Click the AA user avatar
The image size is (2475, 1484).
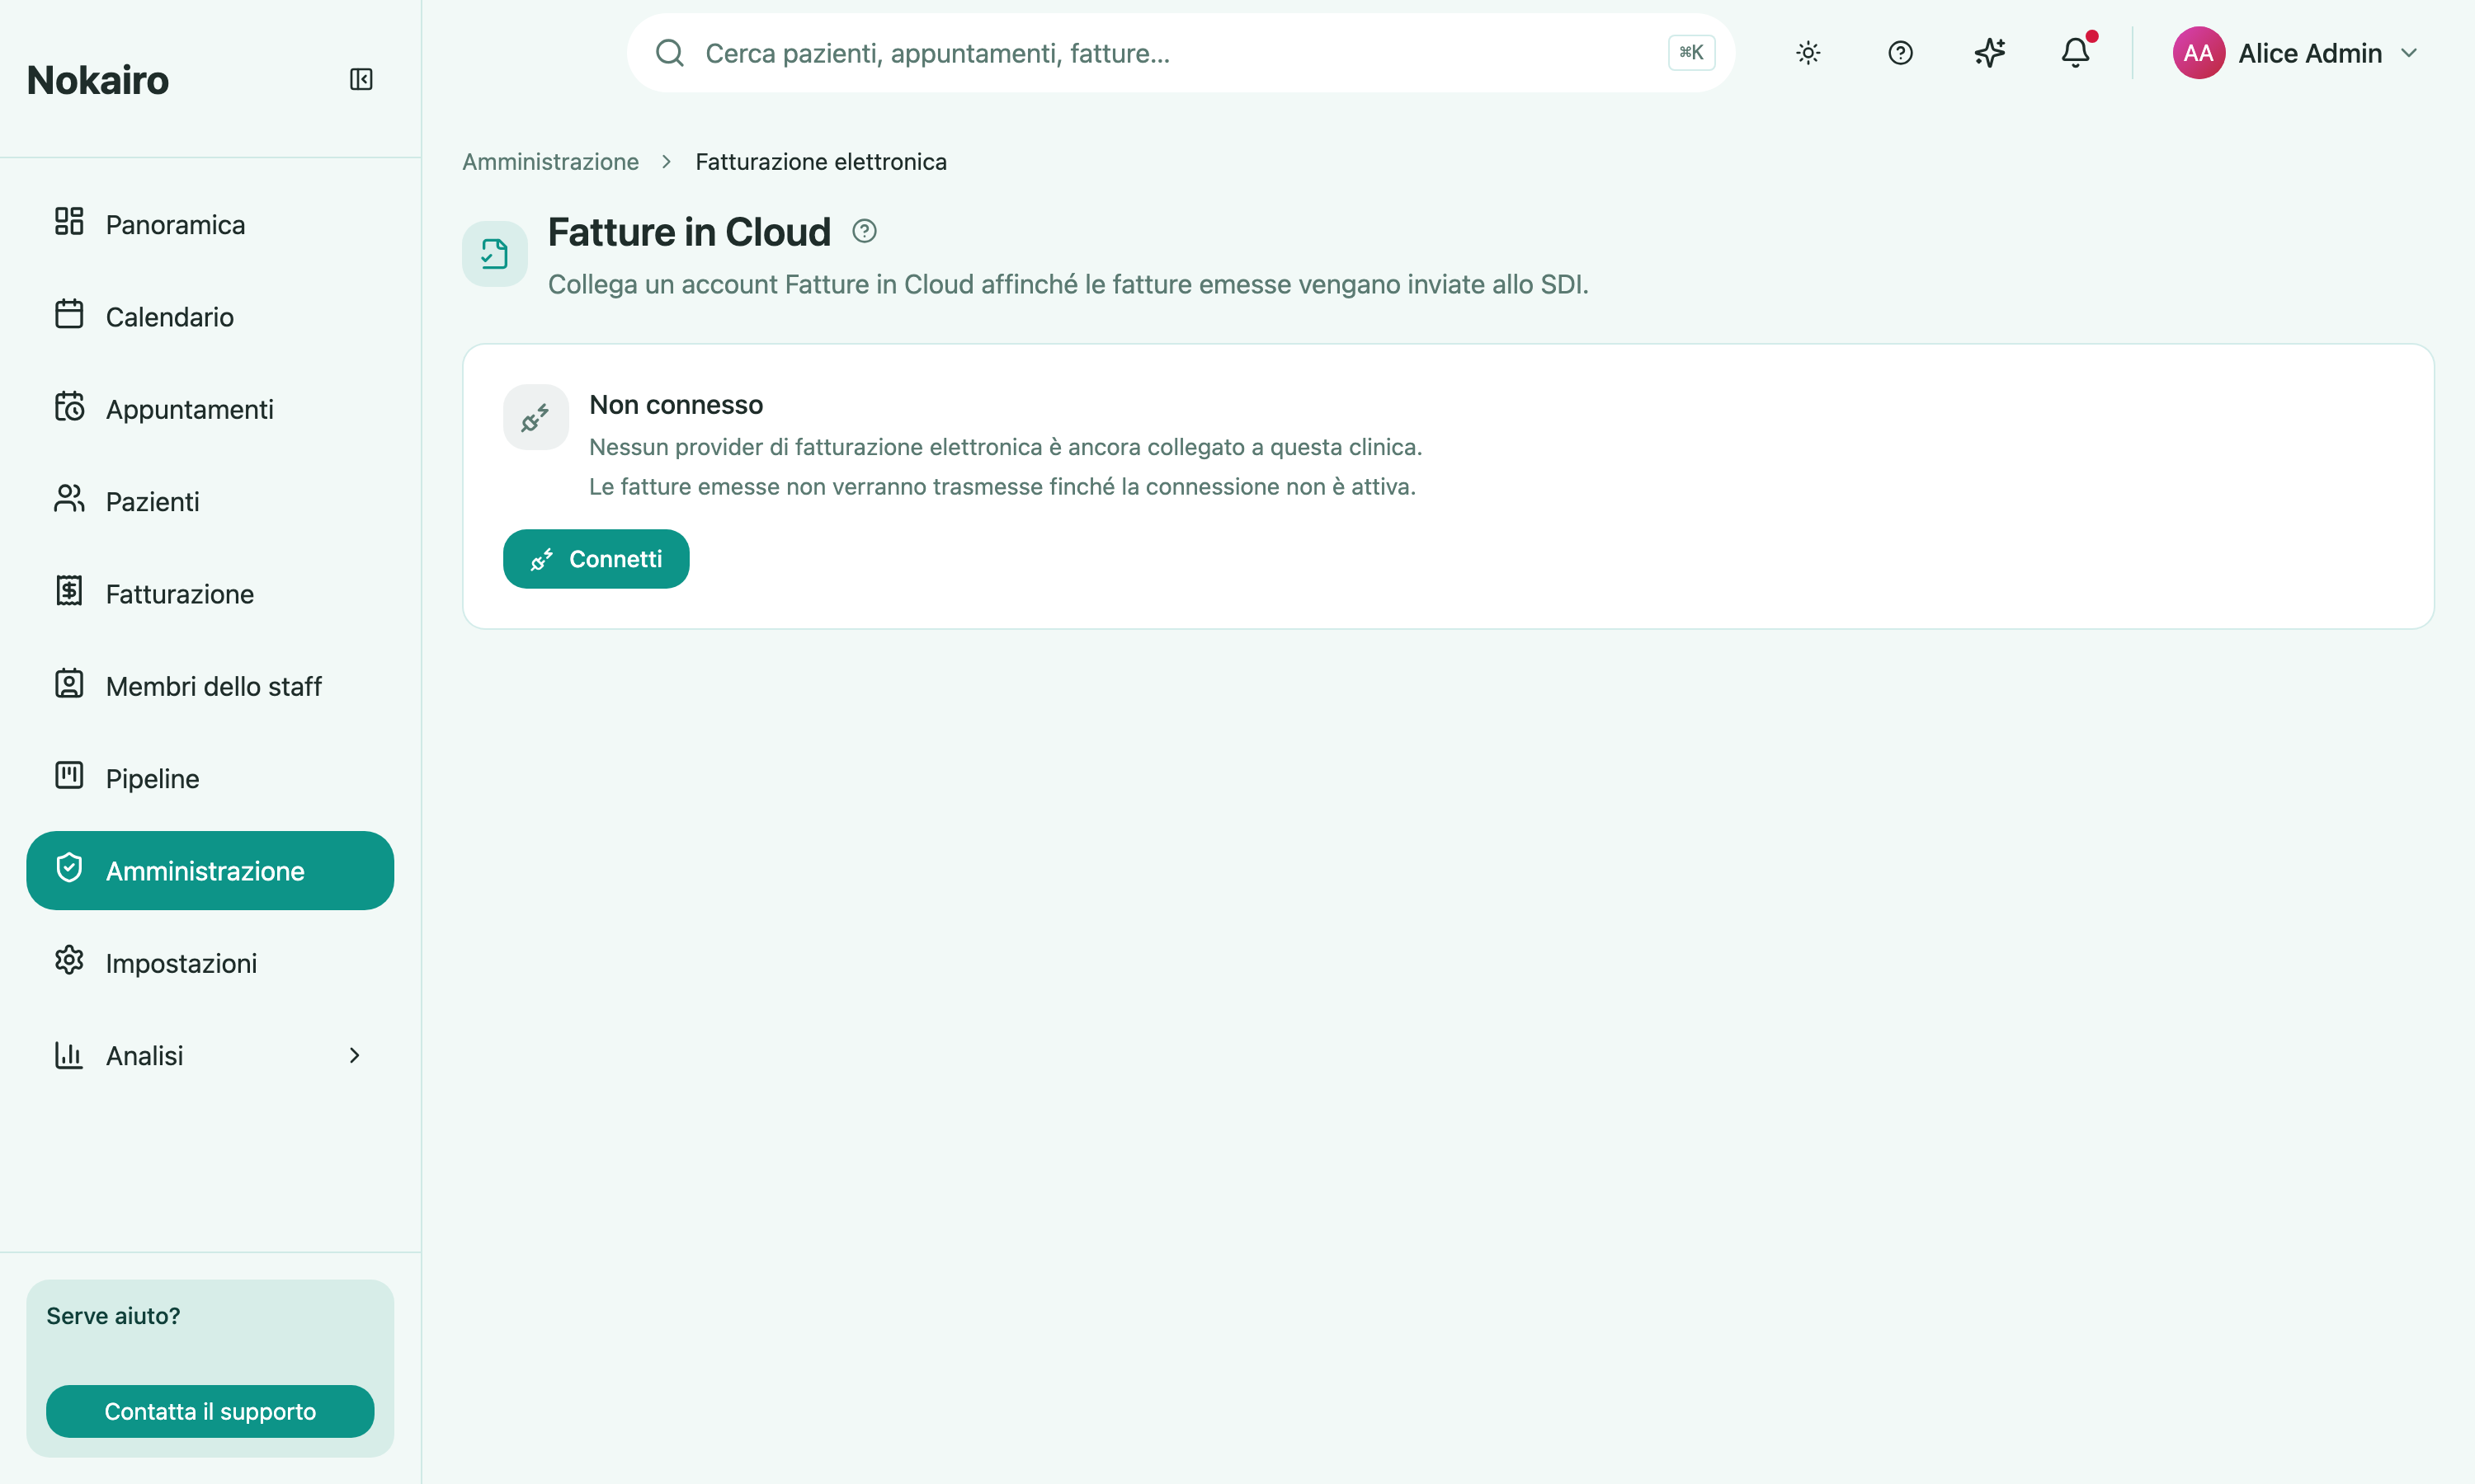click(2199, 53)
